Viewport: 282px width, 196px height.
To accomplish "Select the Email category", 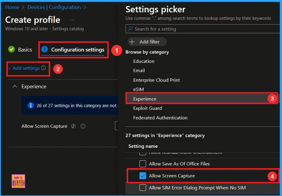I will (x=139, y=70).
